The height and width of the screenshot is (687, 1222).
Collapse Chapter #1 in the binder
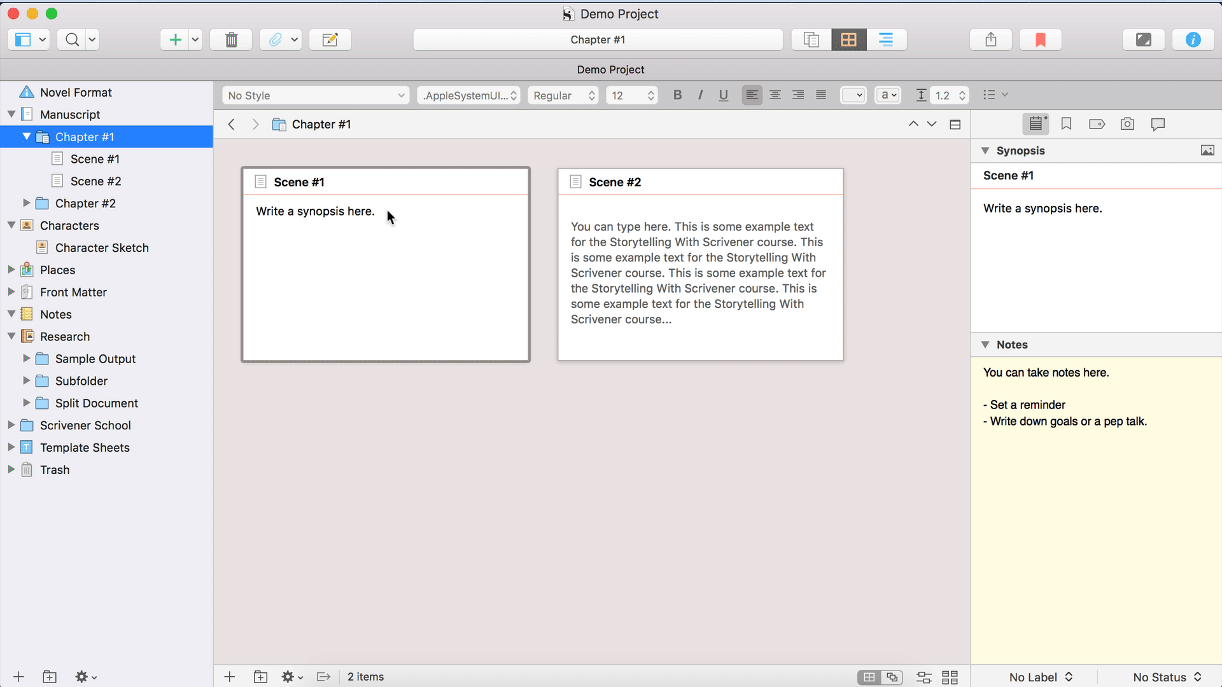coord(27,137)
